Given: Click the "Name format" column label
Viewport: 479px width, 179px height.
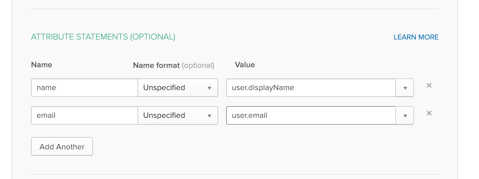Looking at the screenshot, I should pos(156,65).
